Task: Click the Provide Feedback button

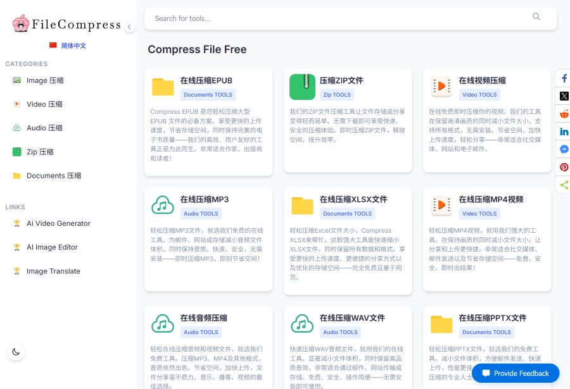Action: pyautogui.click(x=515, y=373)
